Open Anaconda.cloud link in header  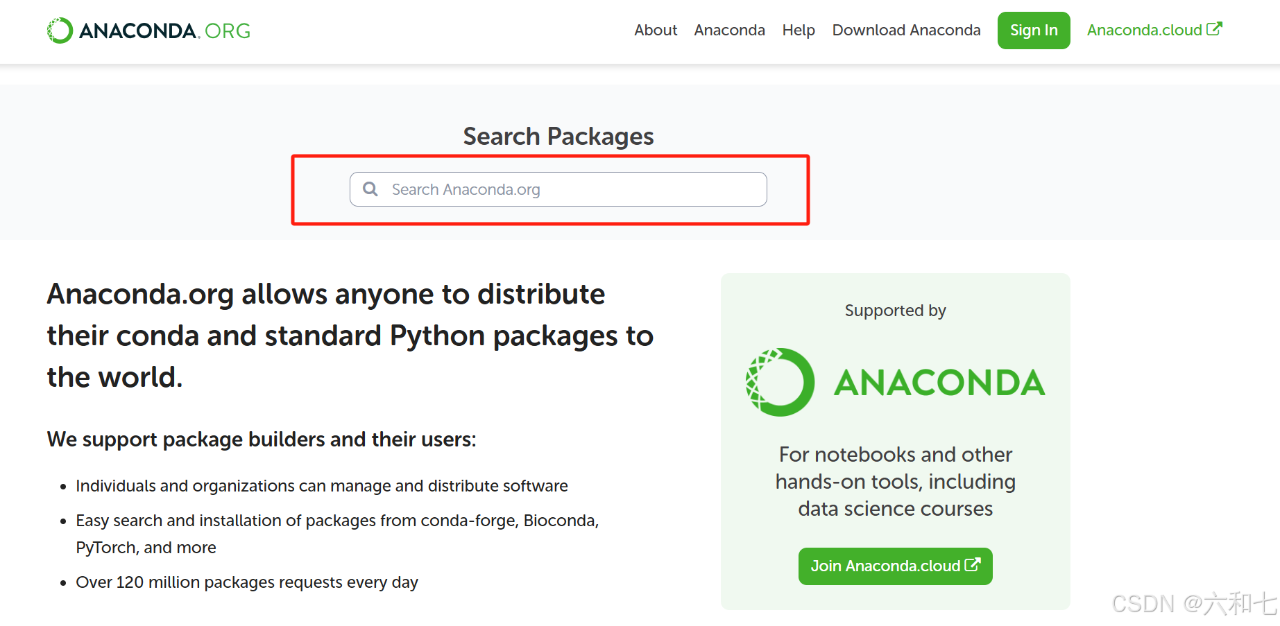(1154, 31)
